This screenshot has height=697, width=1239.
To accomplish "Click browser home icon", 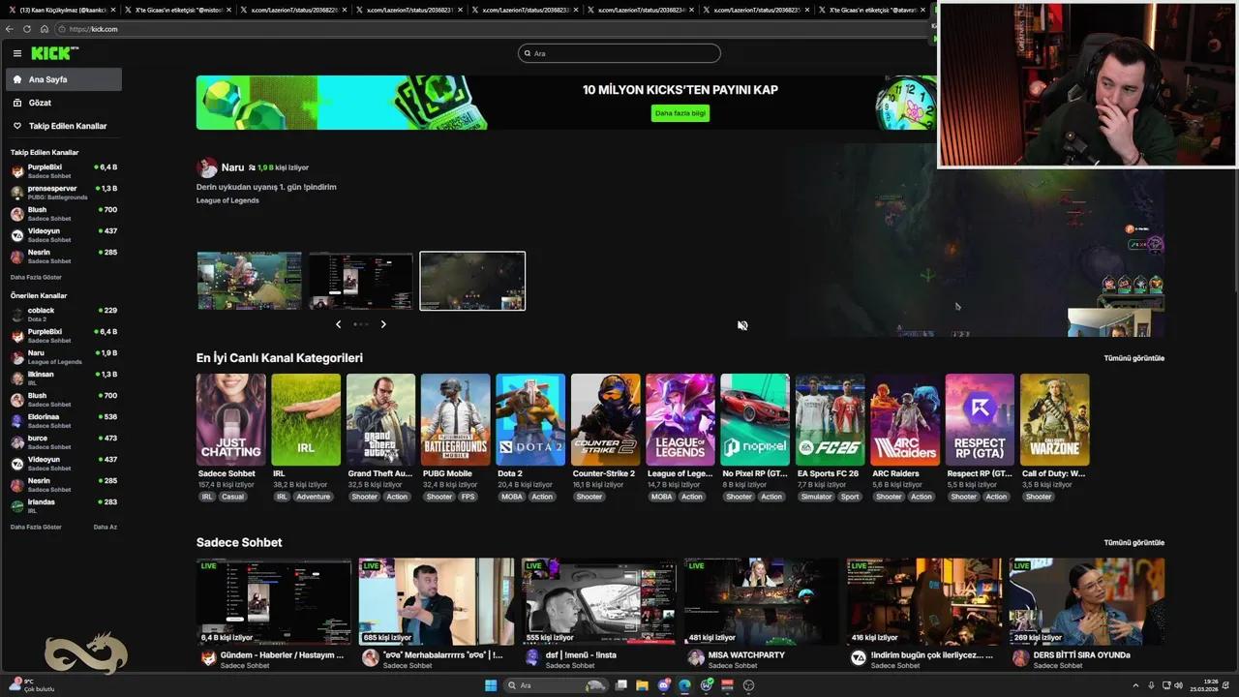I will 44,29.
